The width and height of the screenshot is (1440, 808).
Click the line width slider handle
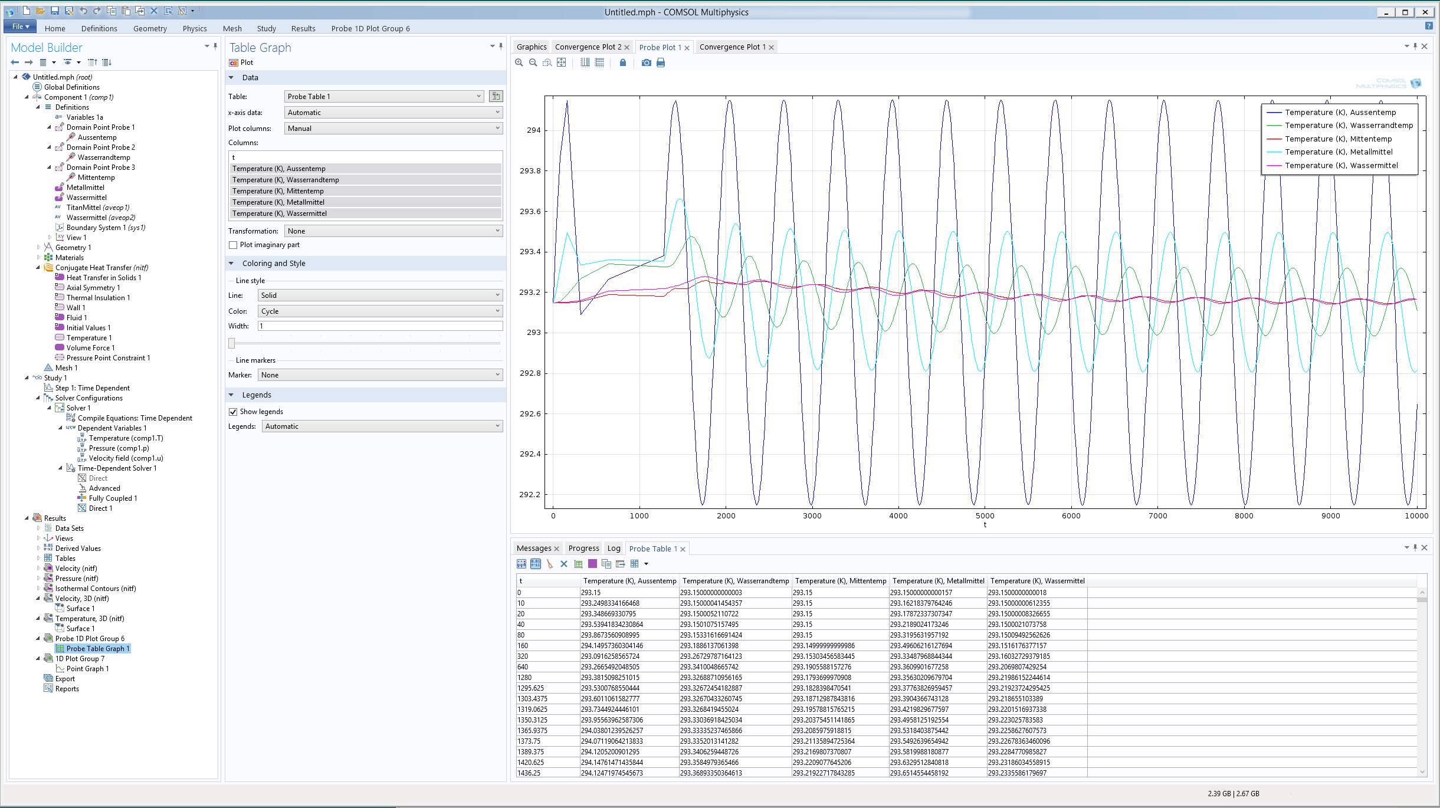coord(232,343)
